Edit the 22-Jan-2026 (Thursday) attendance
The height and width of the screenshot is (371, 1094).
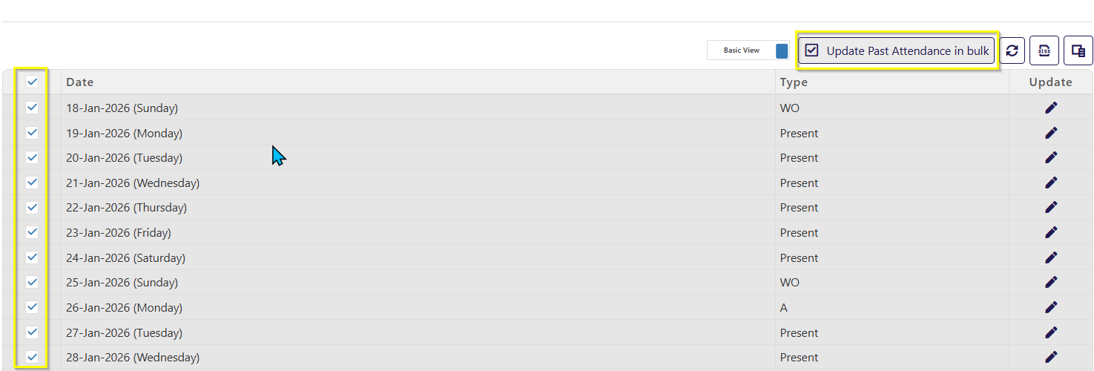pos(1051,208)
